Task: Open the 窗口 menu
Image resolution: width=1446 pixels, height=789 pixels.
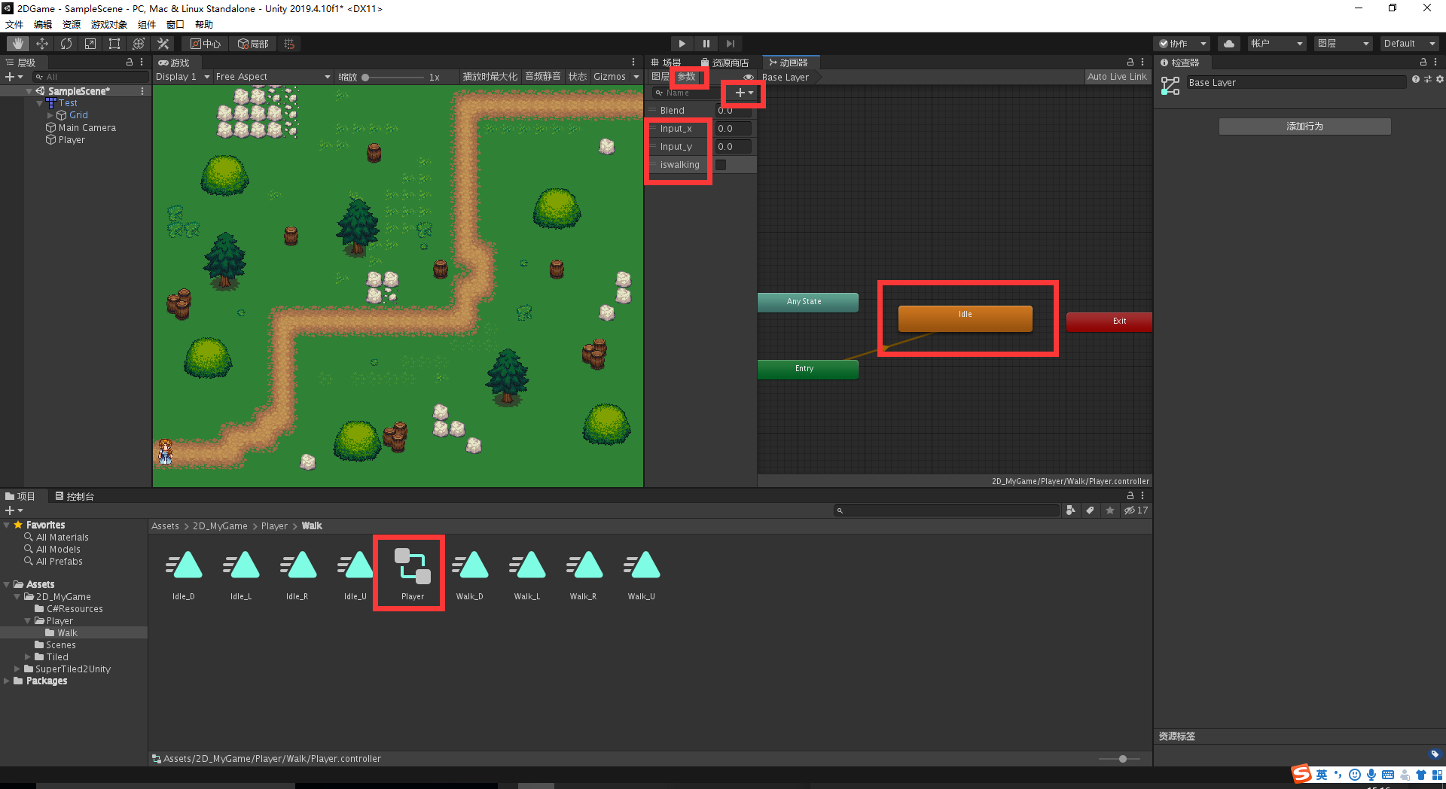Action: pyautogui.click(x=175, y=24)
